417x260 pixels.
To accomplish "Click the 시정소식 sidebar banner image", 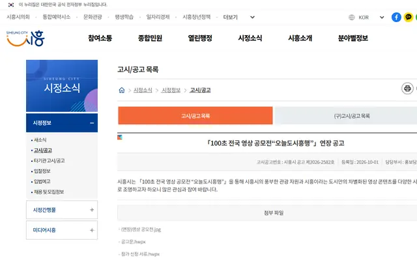I will pos(62,86).
